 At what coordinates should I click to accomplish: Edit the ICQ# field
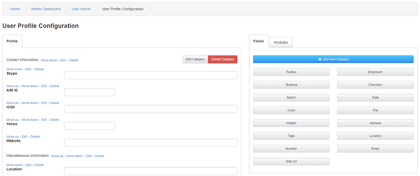(44, 103)
